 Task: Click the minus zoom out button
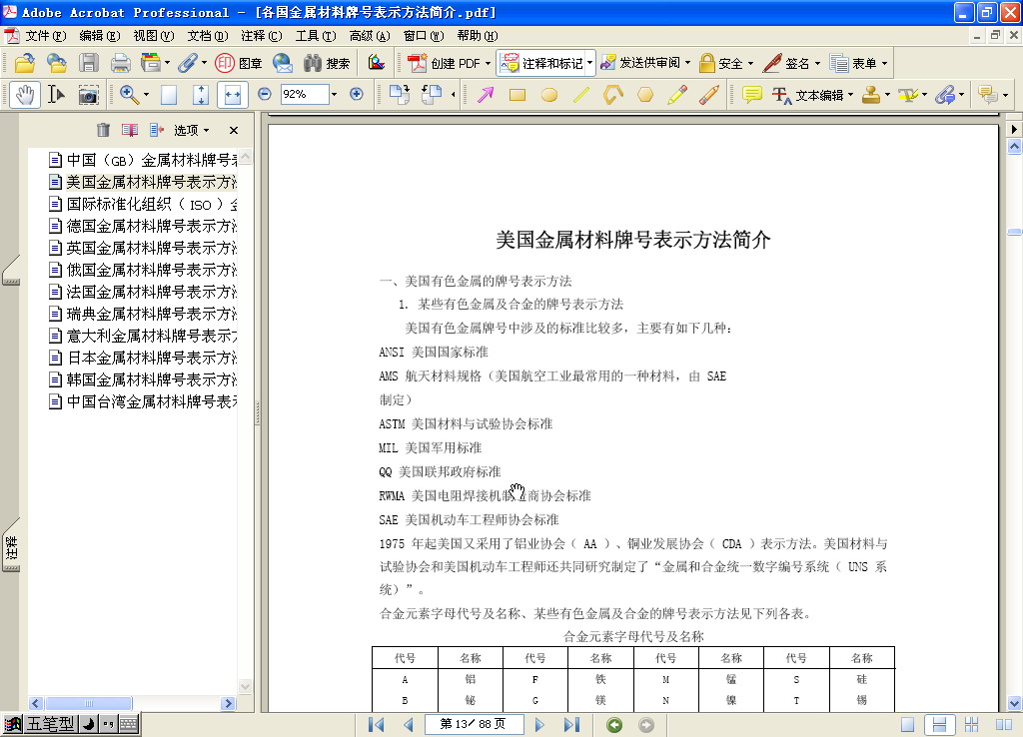(x=264, y=95)
